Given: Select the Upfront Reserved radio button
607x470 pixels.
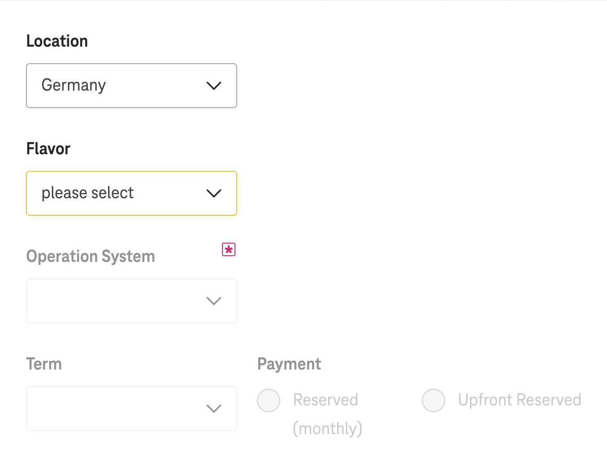Looking at the screenshot, I should (x=434, y=400).
